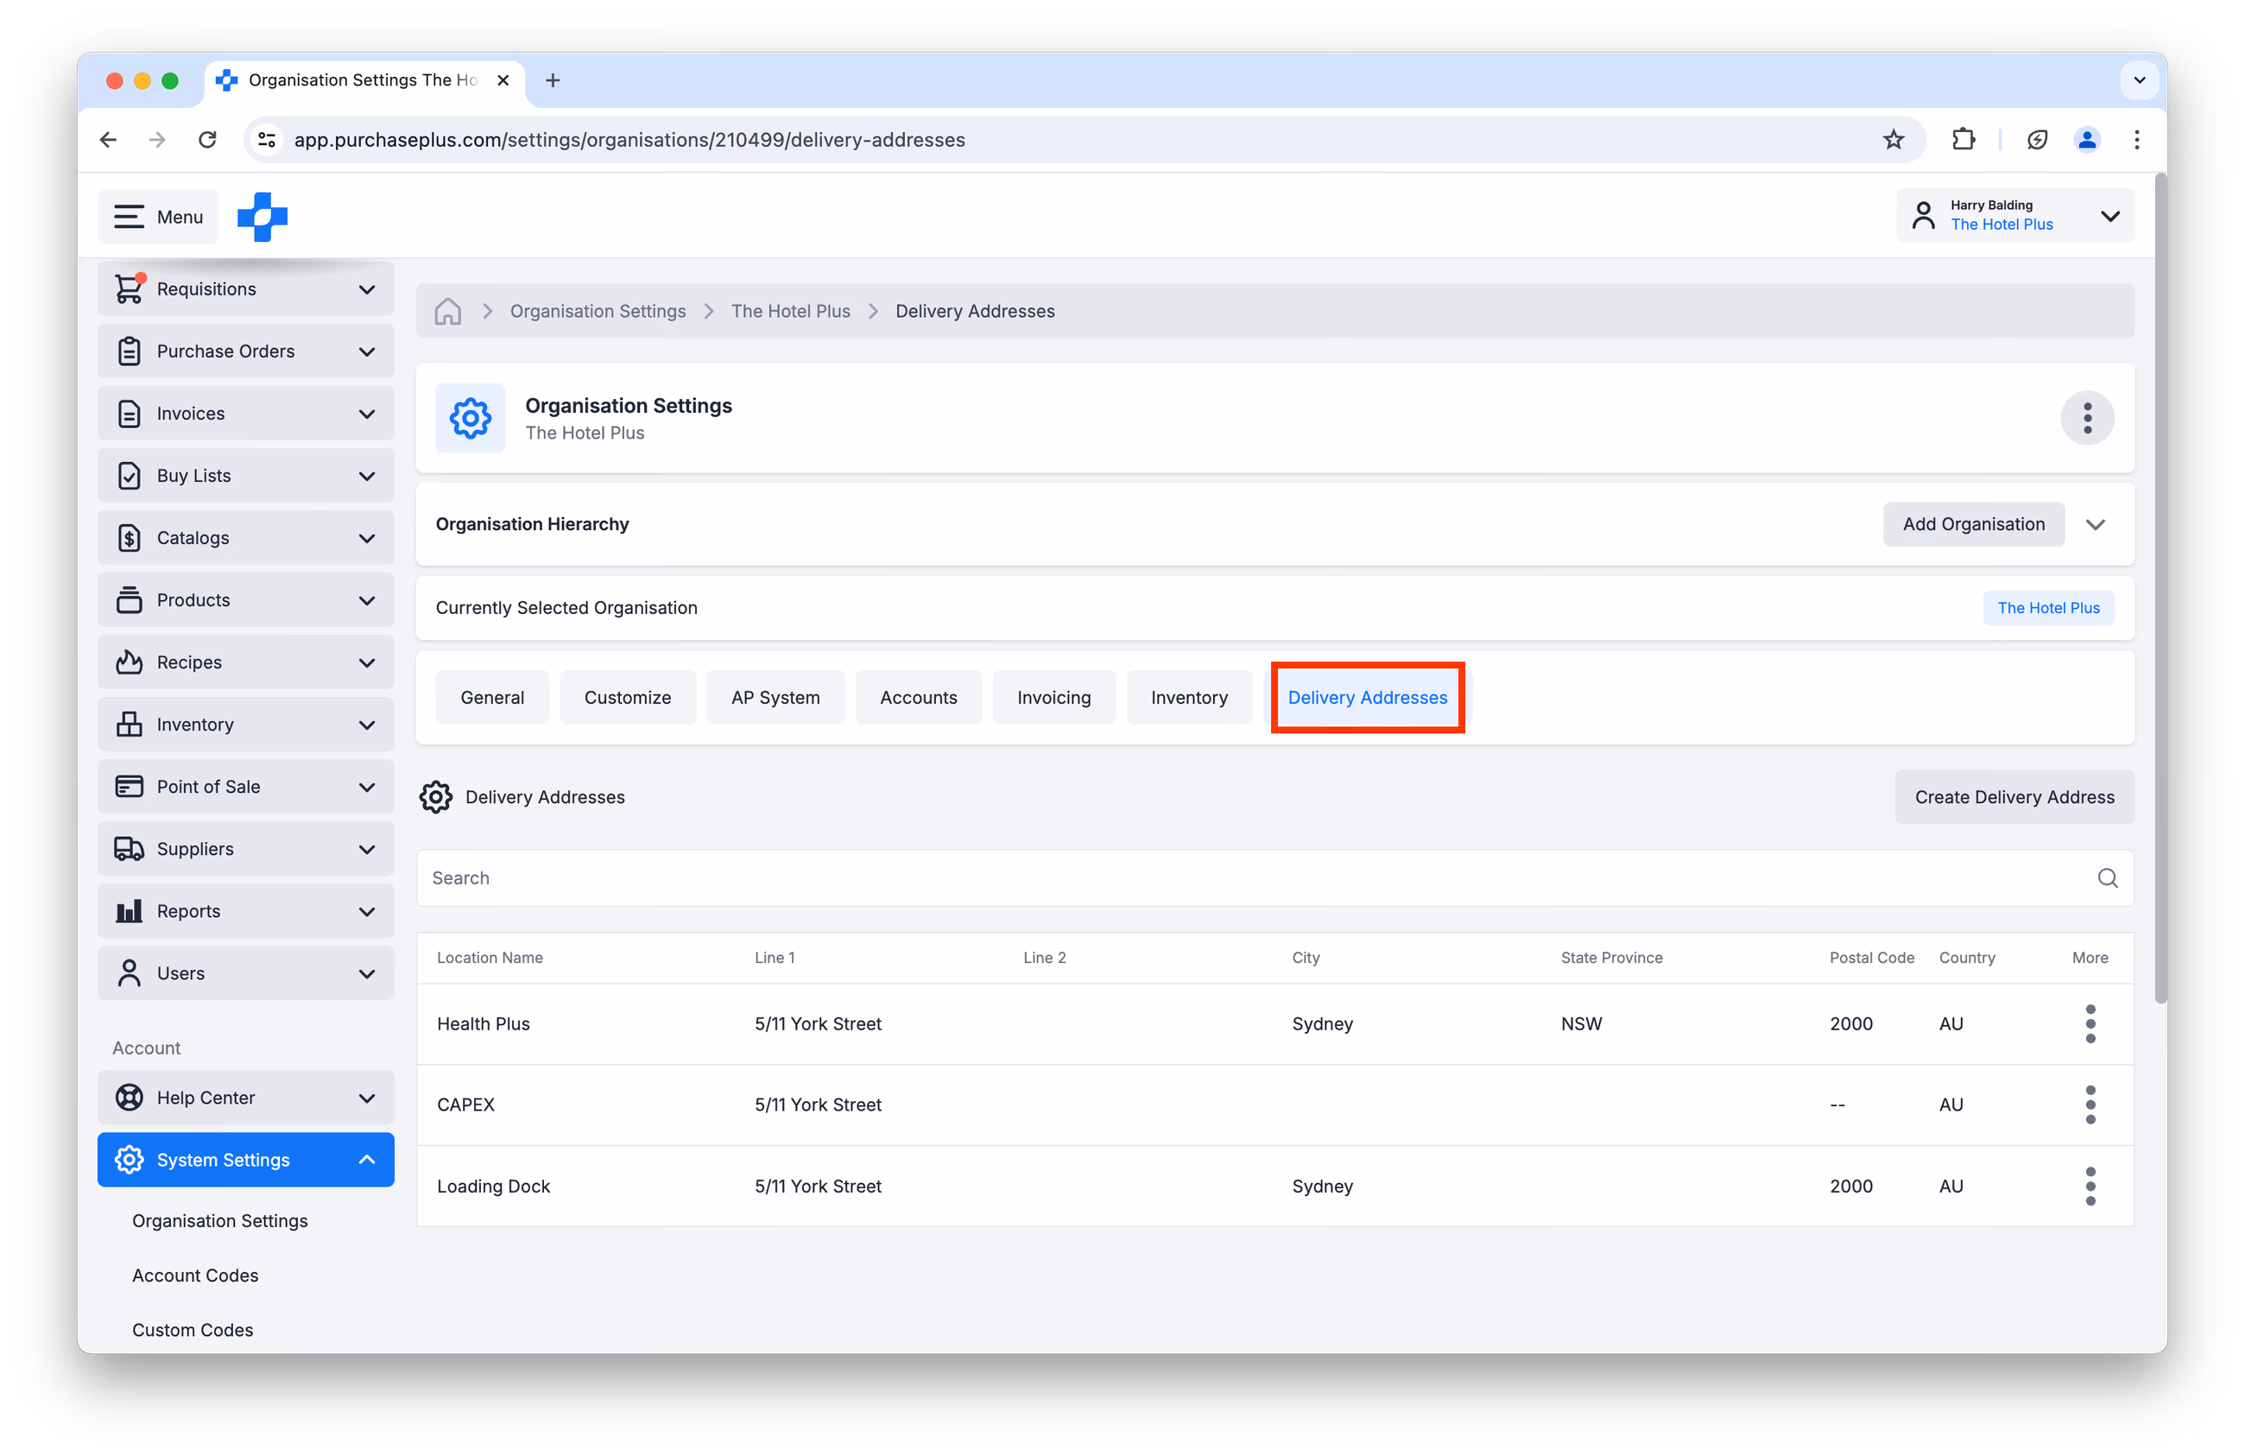Click the Point of Sale card icon
Screen dimensions: 2245x1456
[130, 787]
